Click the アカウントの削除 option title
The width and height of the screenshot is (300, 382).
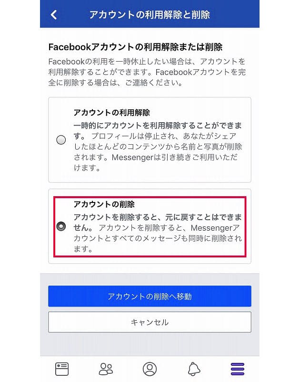[104, 204]
